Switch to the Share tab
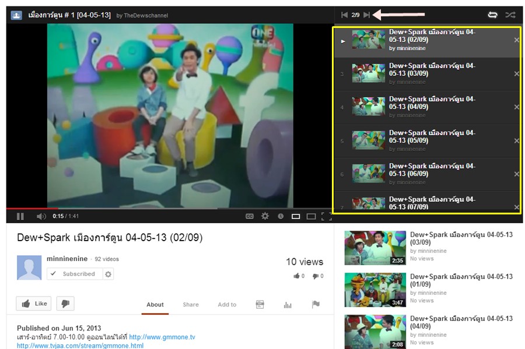Viewport: 525px width, 349px height. tap(191, 305)
